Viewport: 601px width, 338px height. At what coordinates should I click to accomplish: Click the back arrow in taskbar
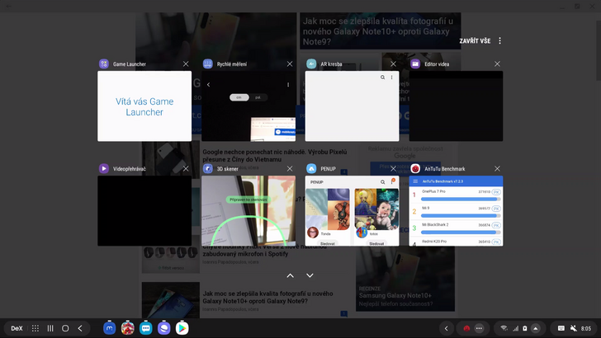pos(80,328)
